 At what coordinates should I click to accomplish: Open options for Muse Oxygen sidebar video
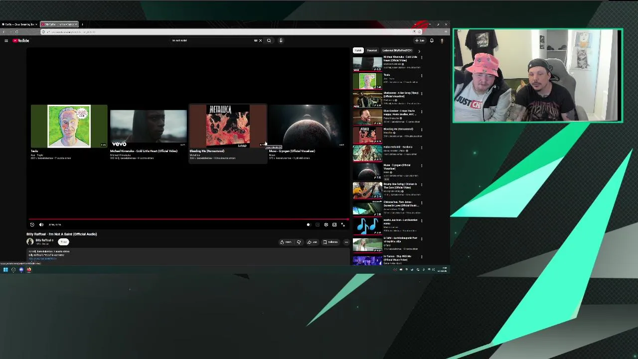[422, 166]
